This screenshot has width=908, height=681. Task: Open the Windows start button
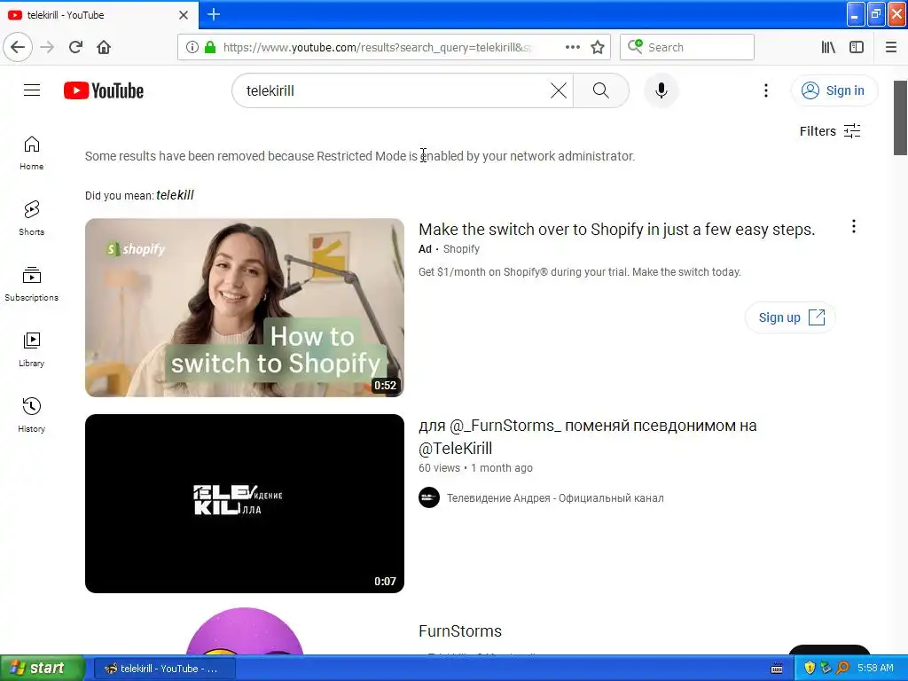(43, 668)
